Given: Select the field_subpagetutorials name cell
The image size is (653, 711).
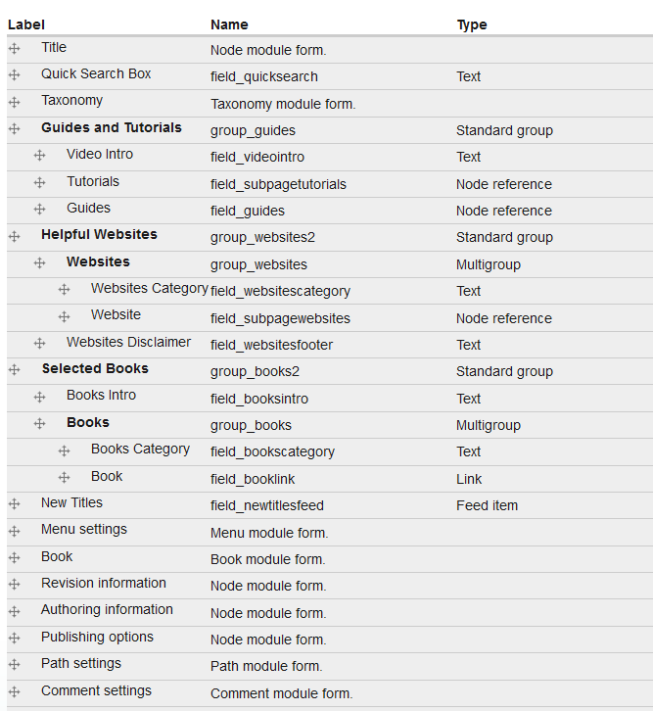Looking at the screenshot, I should pyautogui.click(x=278, y=184).
